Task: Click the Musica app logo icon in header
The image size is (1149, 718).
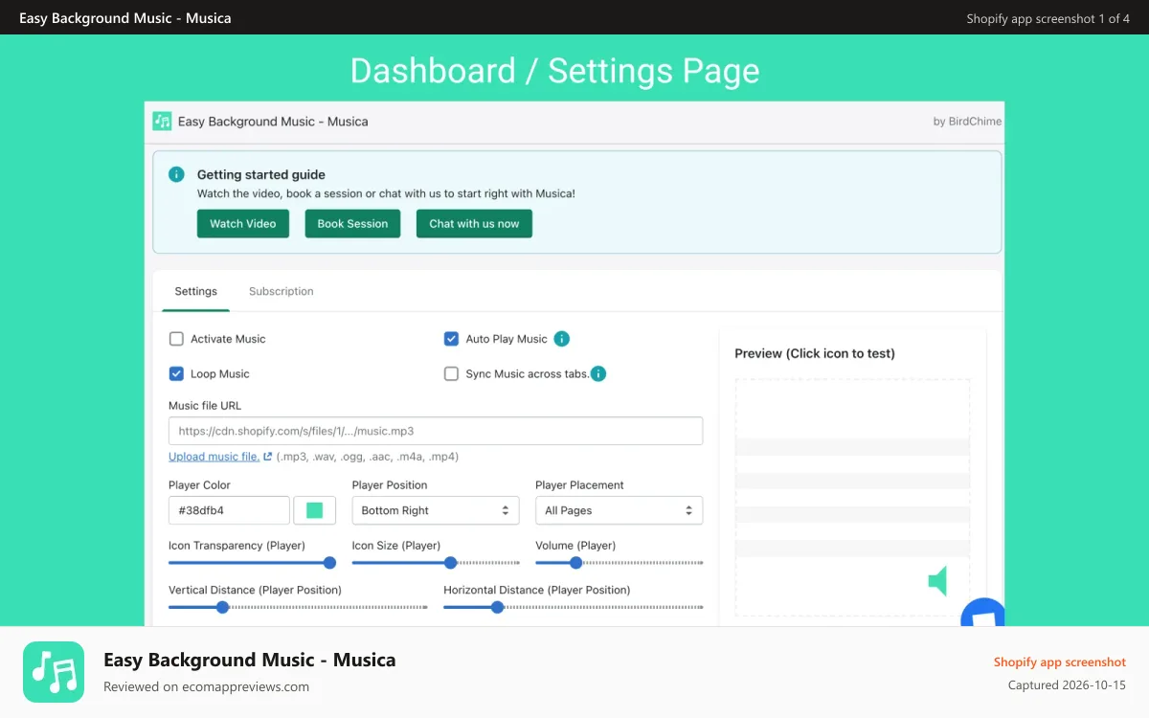Action: pos(162,122)
